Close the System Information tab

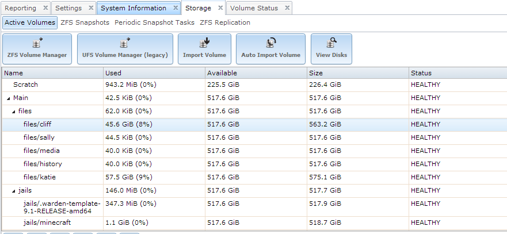pos(176,9)
